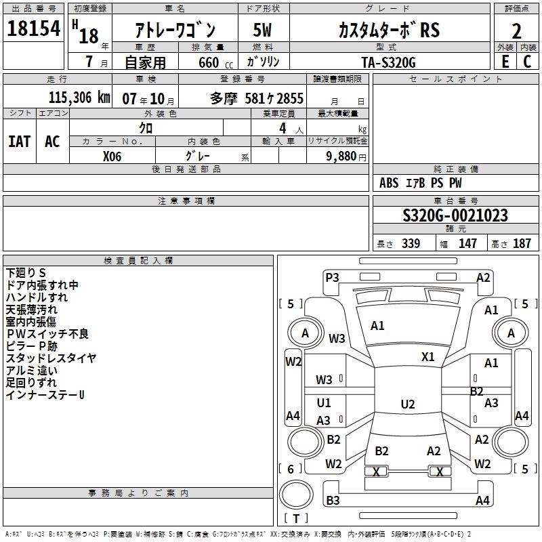Click the damage code legend line at bottom
Viewport: 542px width, 542px height.
tap(238, 534)
